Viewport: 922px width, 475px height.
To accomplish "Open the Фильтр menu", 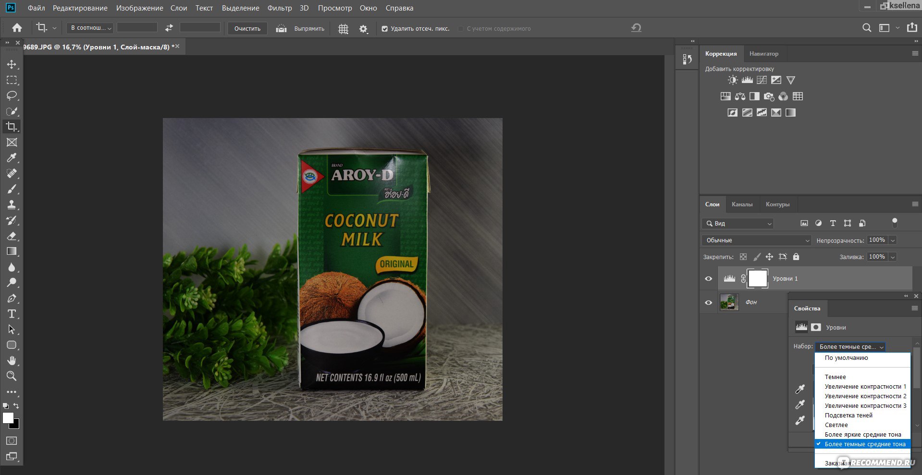I will (x=280, y=8).
